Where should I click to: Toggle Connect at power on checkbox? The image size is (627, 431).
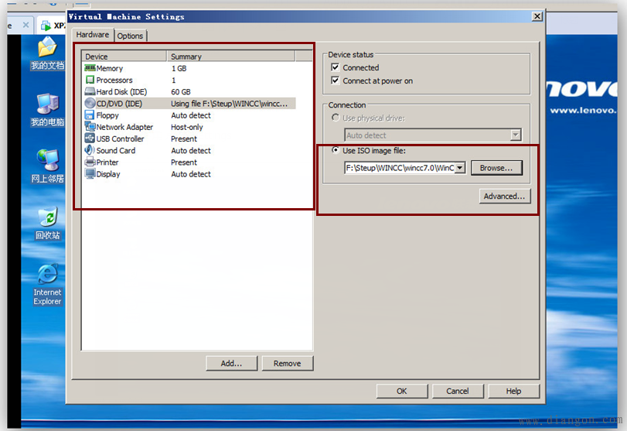point(336,80)
